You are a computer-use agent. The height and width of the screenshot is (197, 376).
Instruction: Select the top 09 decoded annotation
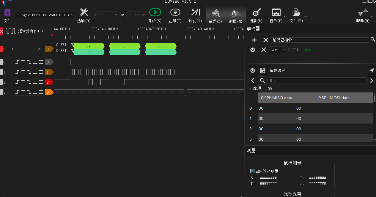(x=89, y=46)
